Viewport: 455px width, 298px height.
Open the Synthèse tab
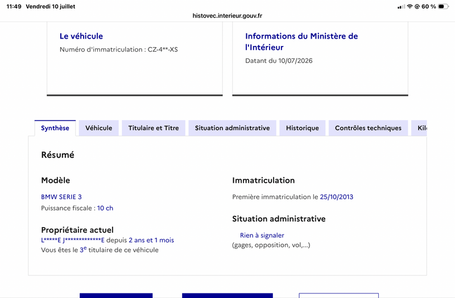(x=55, y=128)
